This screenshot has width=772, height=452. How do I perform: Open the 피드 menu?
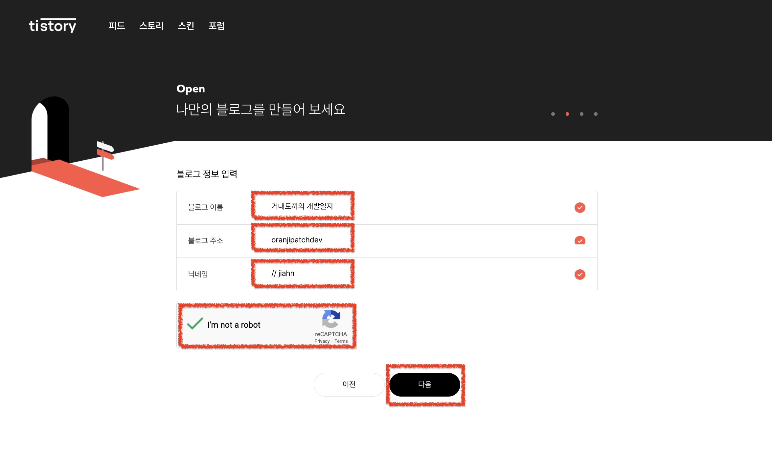pos(117,26)
